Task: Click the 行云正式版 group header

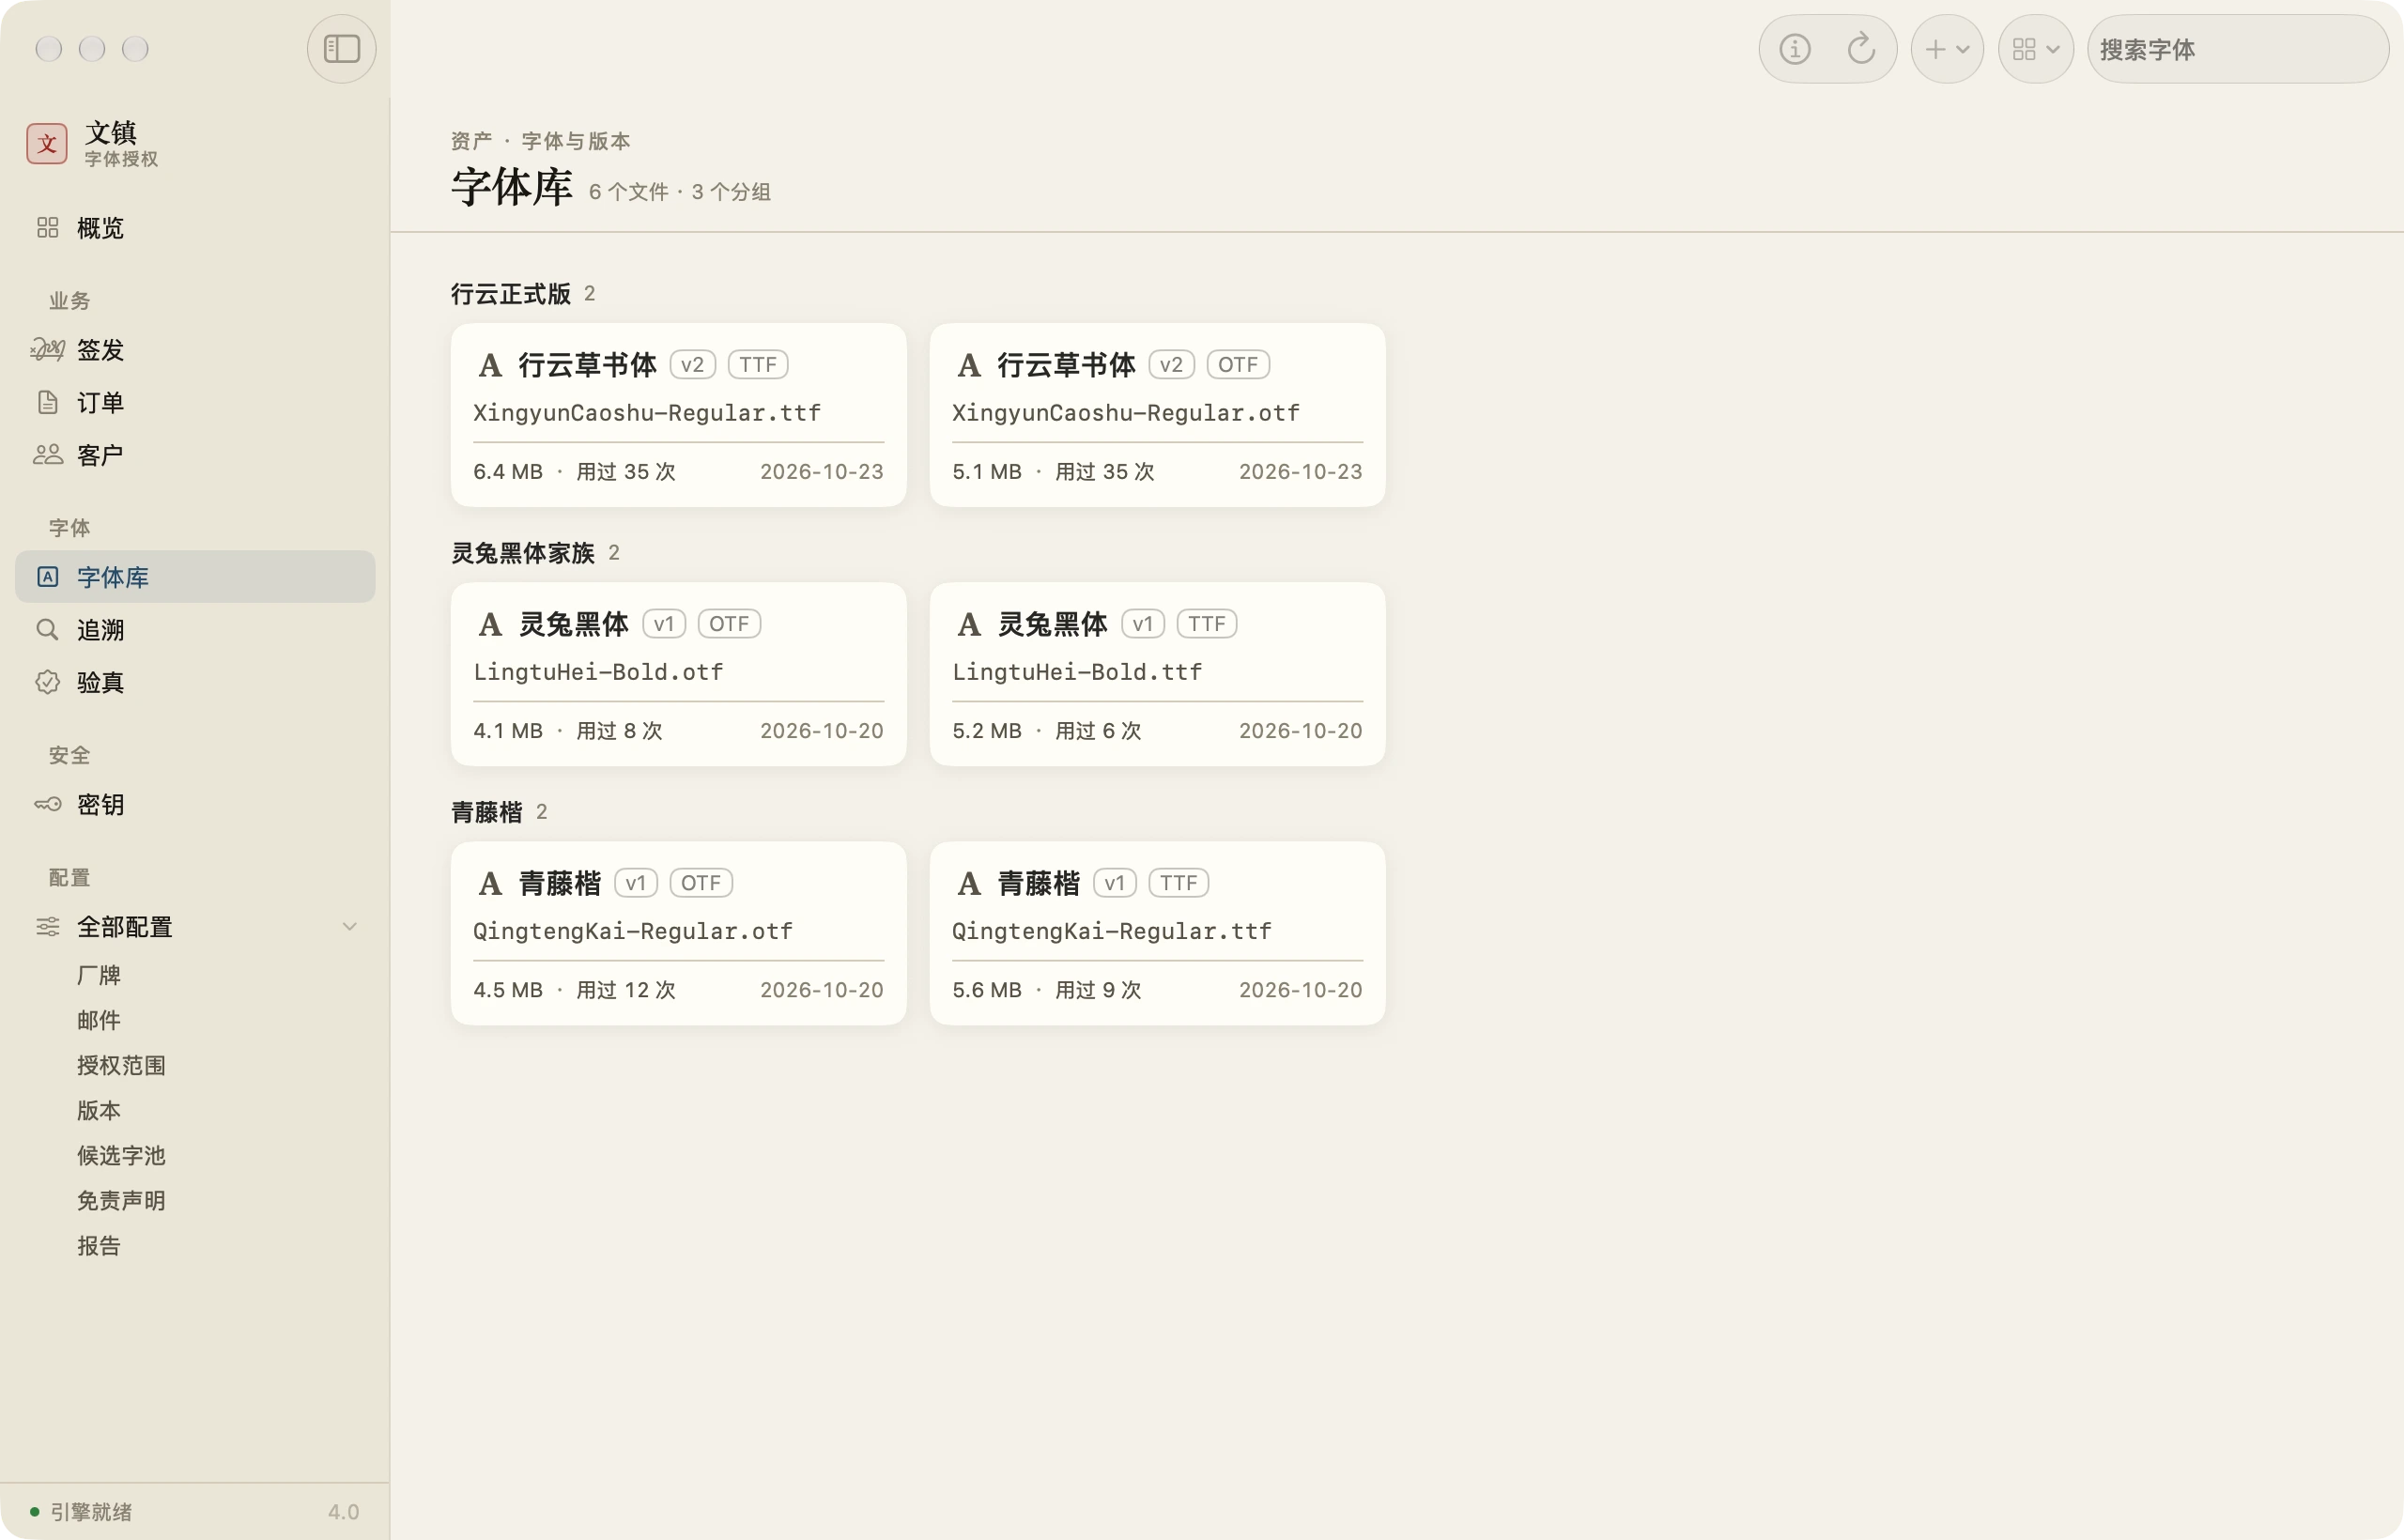Action: pyautogui.click(x=511, y=293)
